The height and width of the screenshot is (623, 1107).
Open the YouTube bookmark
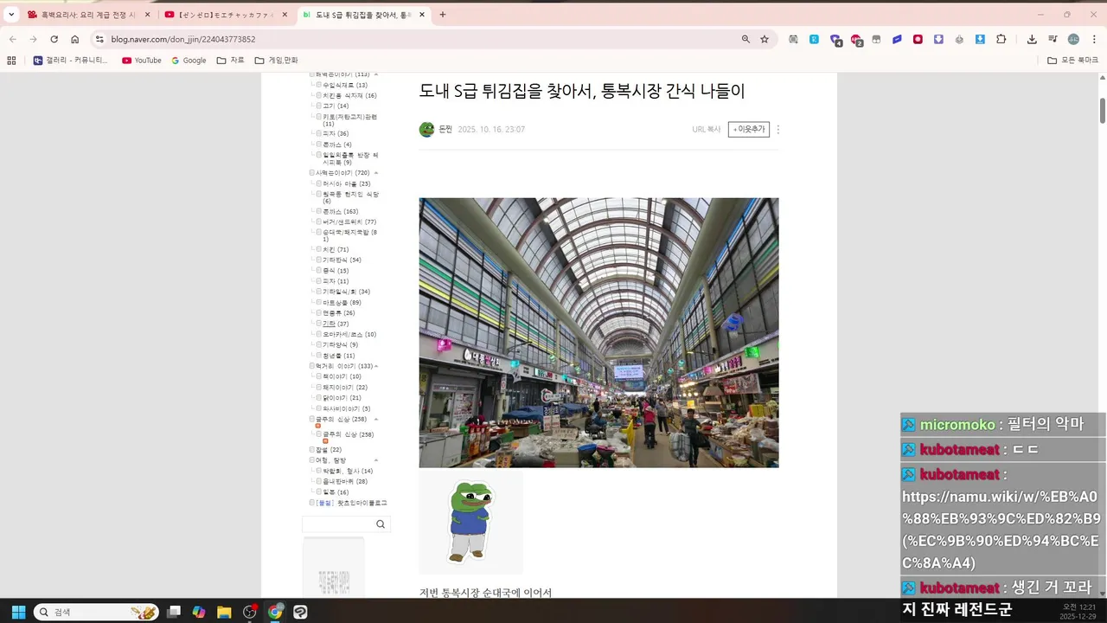(x=142, y=61)
